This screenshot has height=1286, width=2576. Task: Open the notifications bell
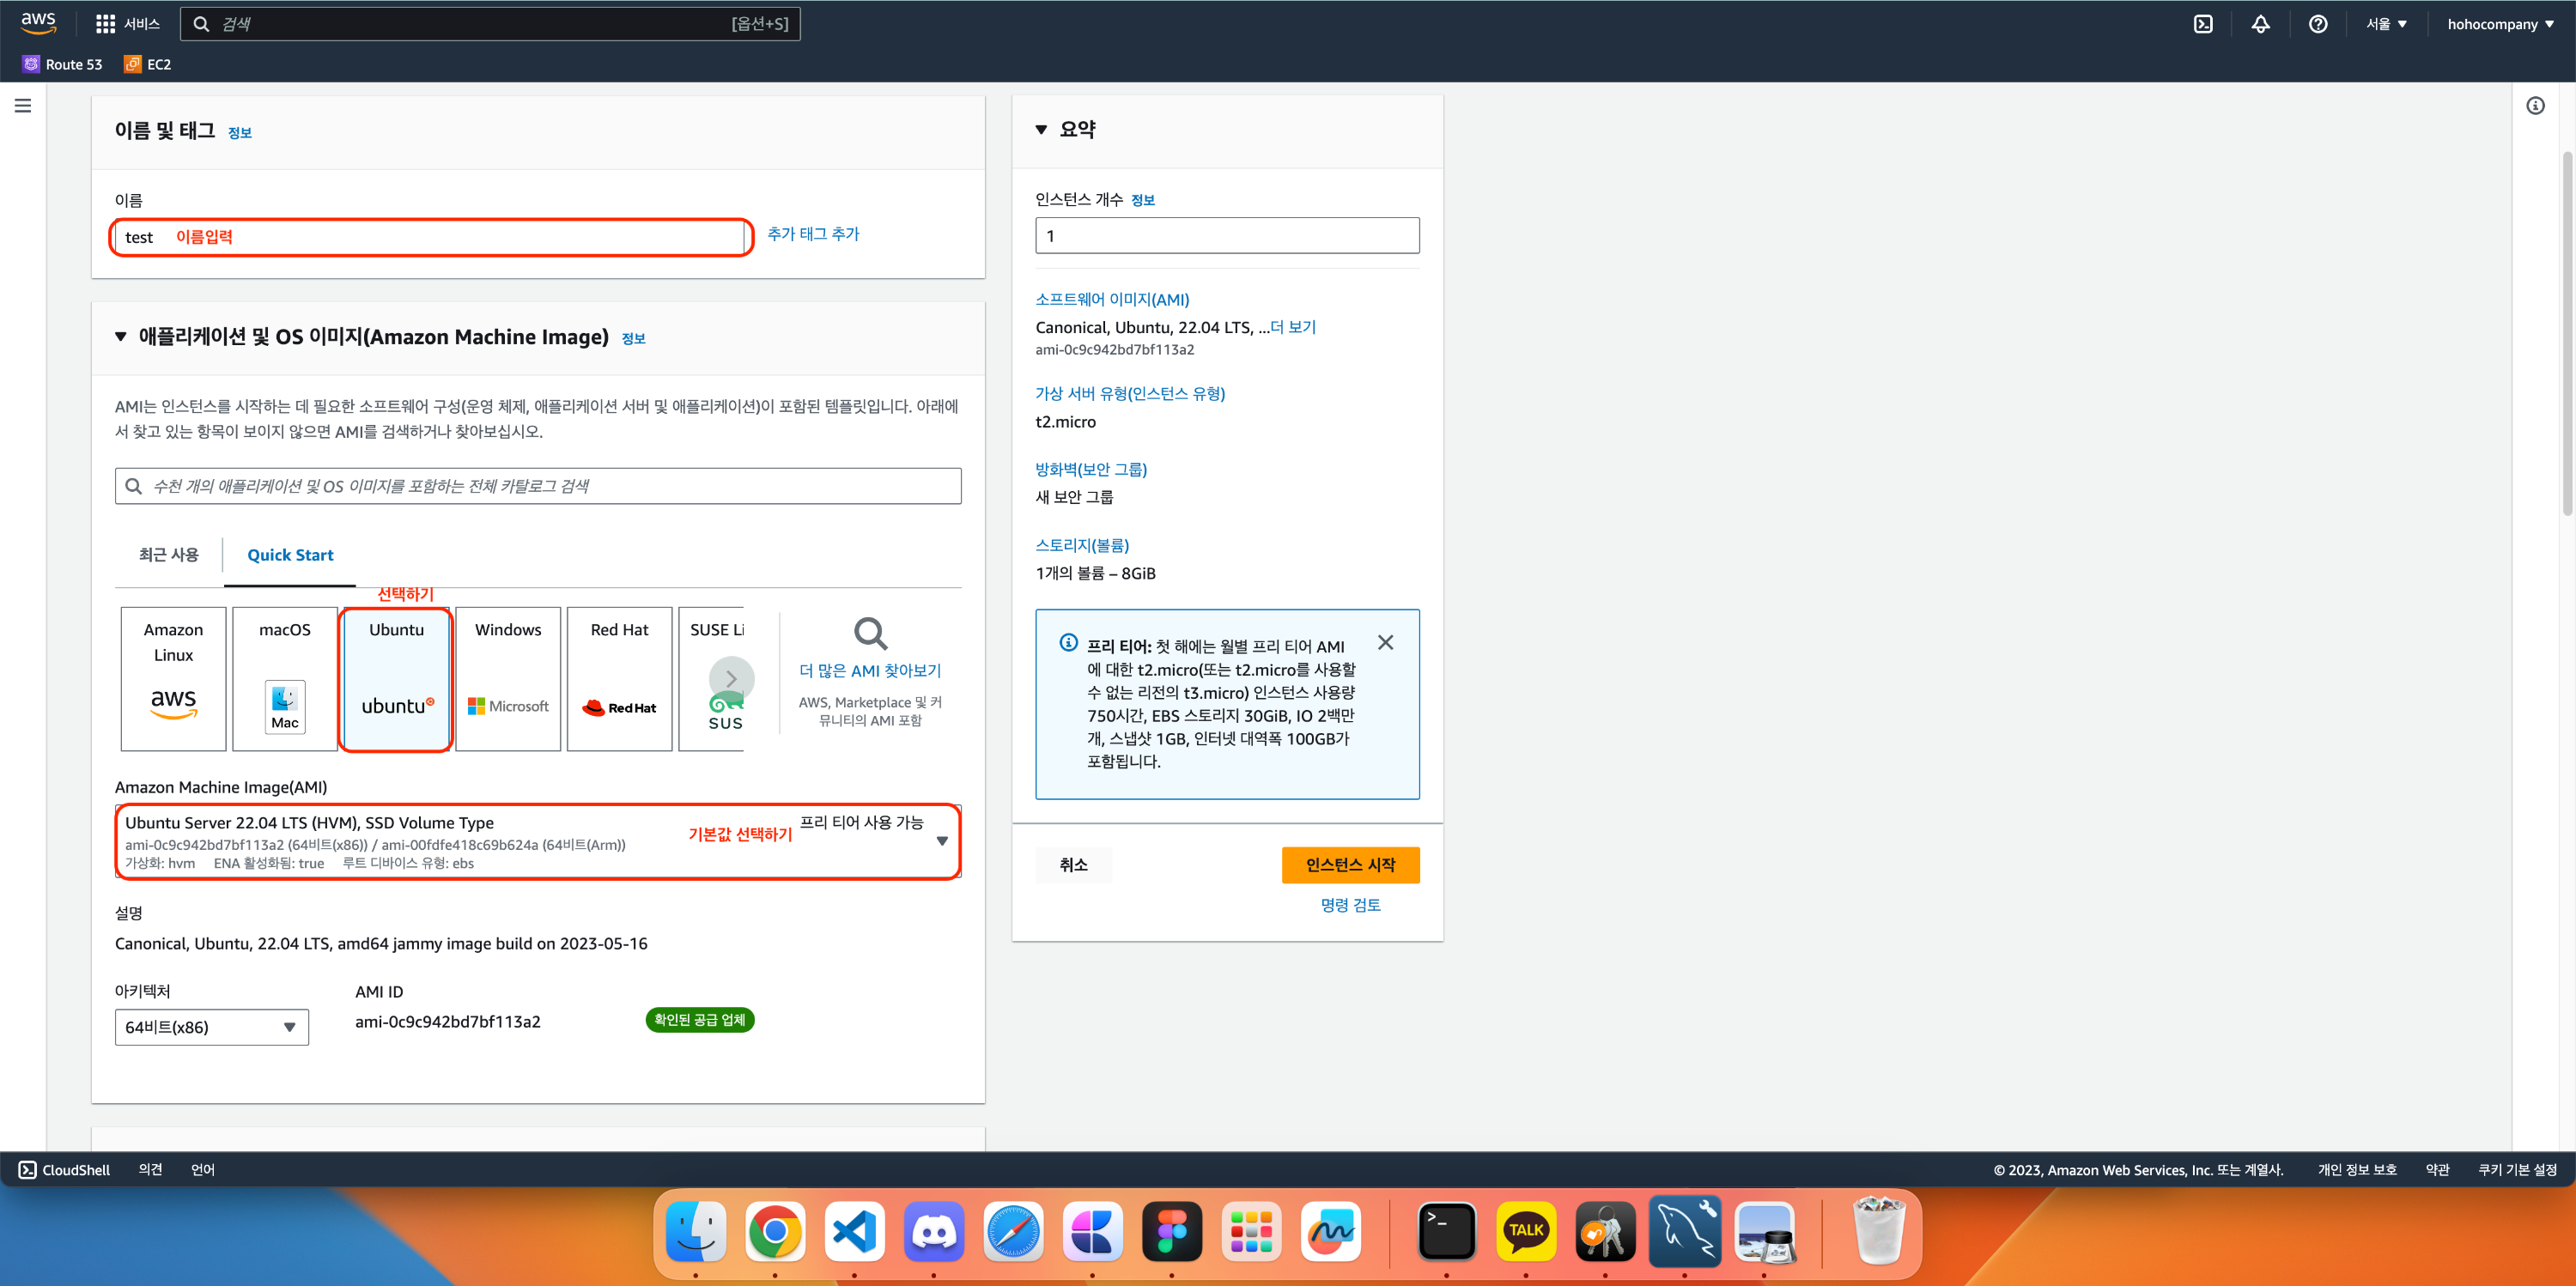2260,24
